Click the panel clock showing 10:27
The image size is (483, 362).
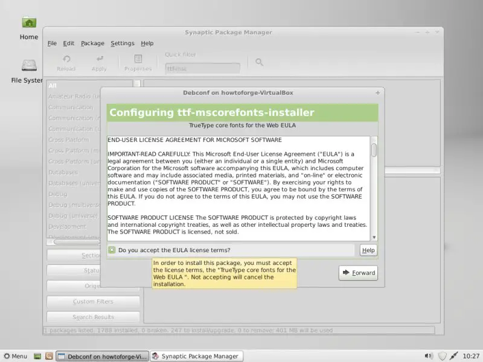[x=472, y=356]
